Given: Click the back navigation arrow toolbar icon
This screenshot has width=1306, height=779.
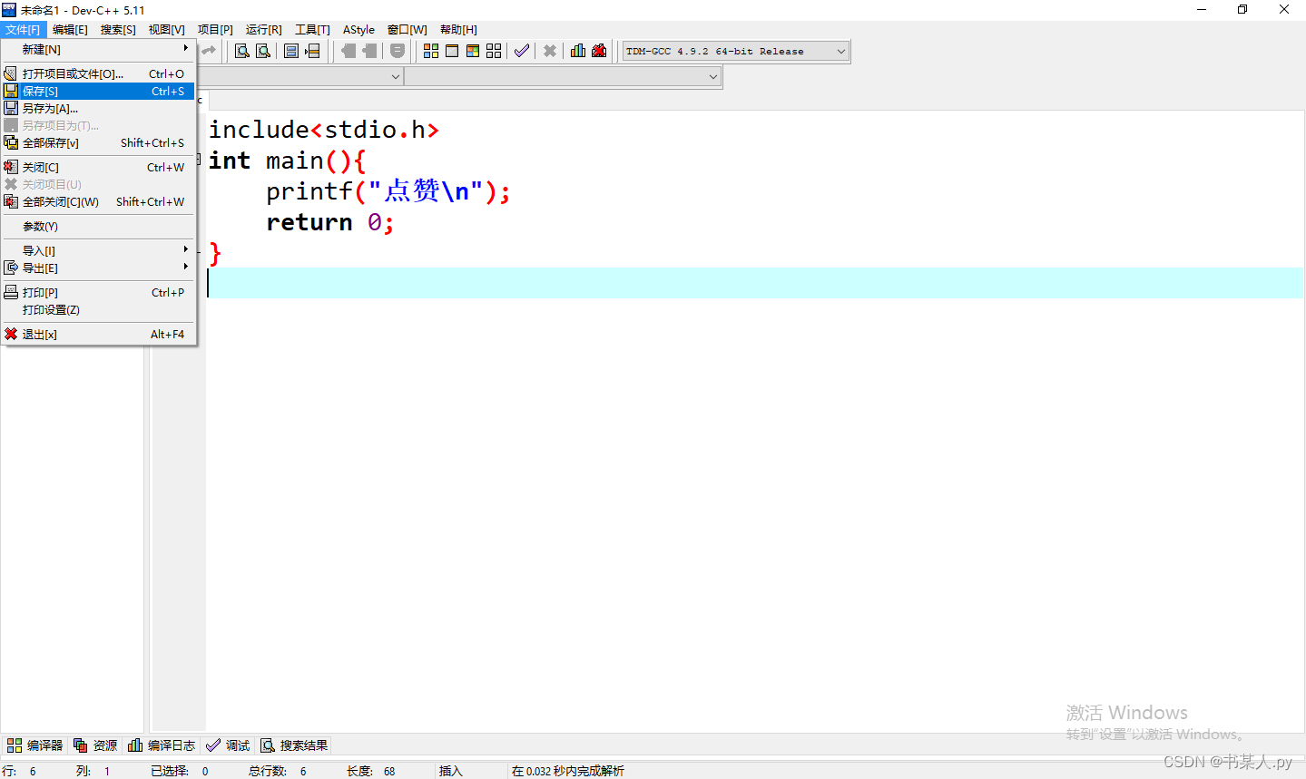Looking at the screenshot, I should (349, 51).
